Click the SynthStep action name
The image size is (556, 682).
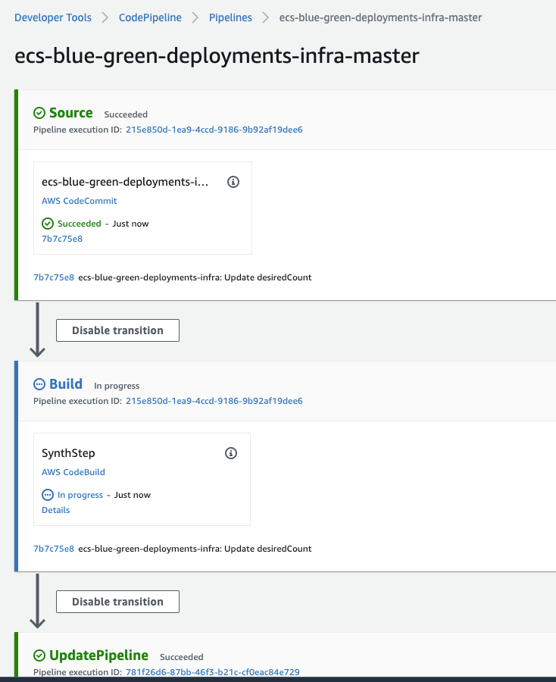pyautogui.click(x=68, y=453)
